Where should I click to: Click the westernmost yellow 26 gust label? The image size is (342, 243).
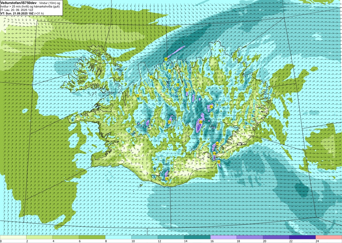coord(138,96)
